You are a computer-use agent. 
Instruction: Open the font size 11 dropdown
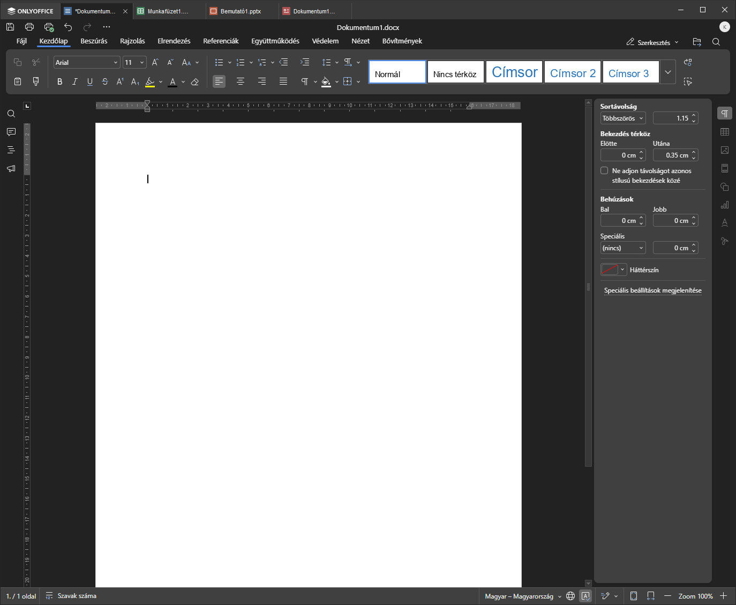tap(134, 63)
